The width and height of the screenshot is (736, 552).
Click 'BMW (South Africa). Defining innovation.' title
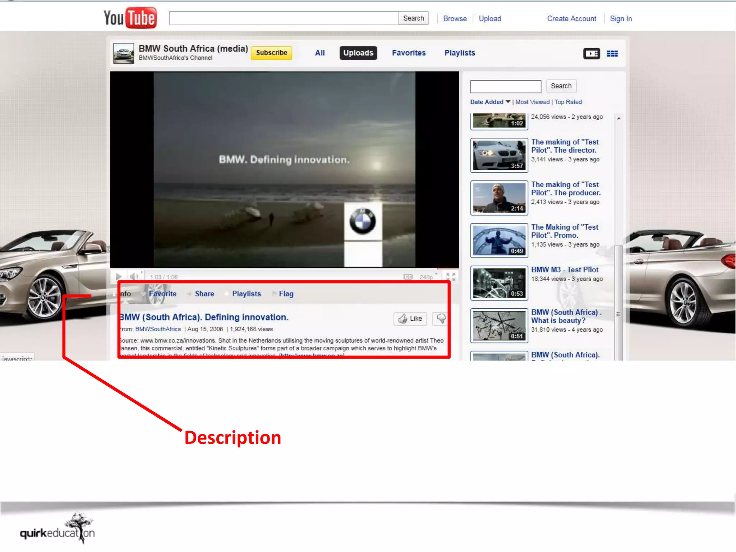[x=204, y=317]
